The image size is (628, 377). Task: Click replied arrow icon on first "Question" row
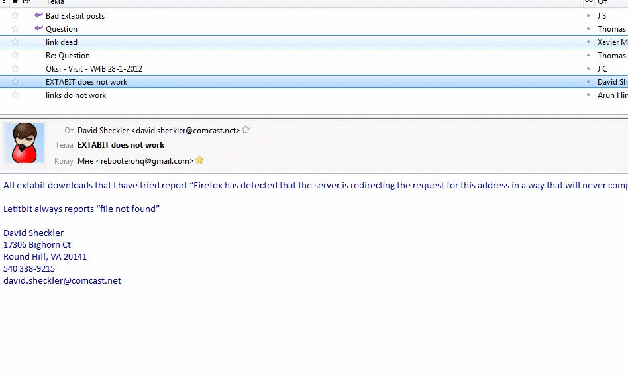38,28
